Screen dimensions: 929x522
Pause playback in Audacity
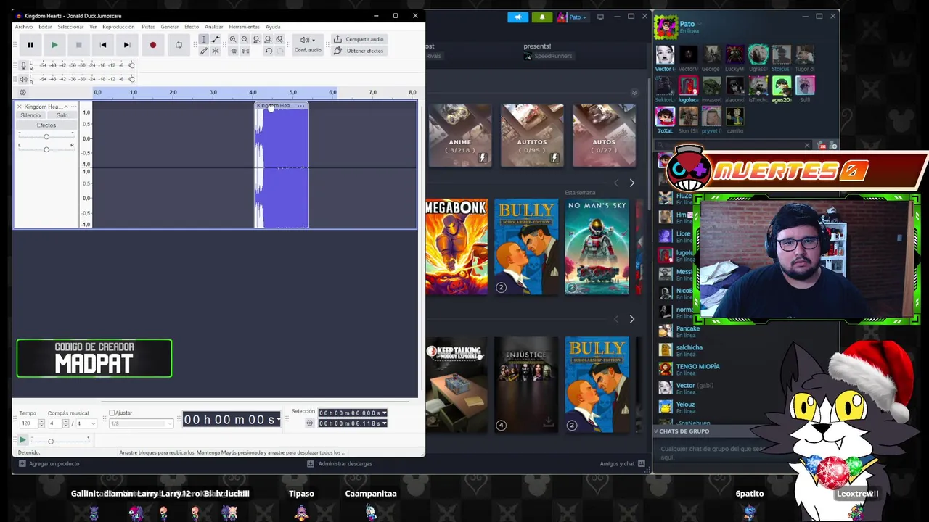tap(30, 45)
